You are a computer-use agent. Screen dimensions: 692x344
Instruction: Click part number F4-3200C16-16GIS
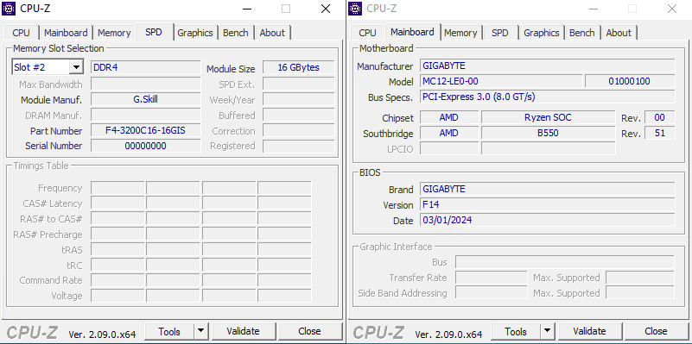pos(146,130)
